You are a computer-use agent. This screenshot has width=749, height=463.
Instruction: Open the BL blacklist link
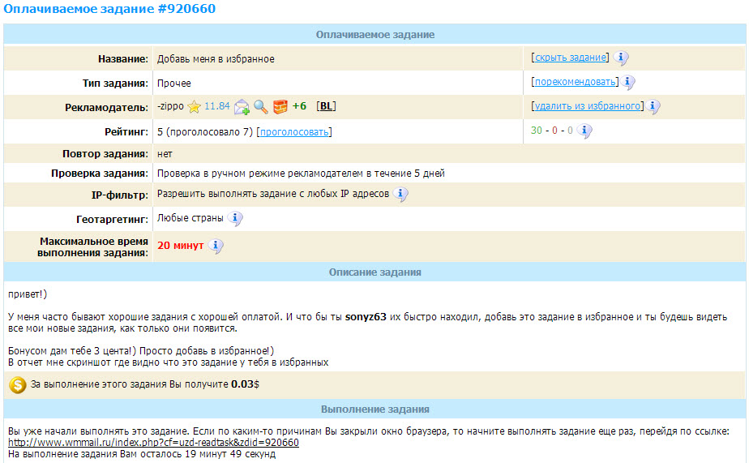coord(326,106)
